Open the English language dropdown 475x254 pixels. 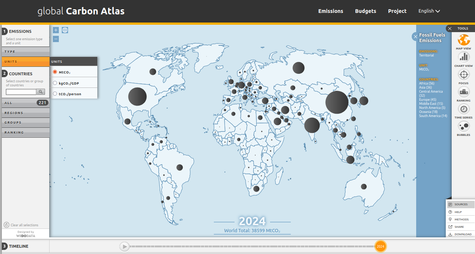(429, 11)
